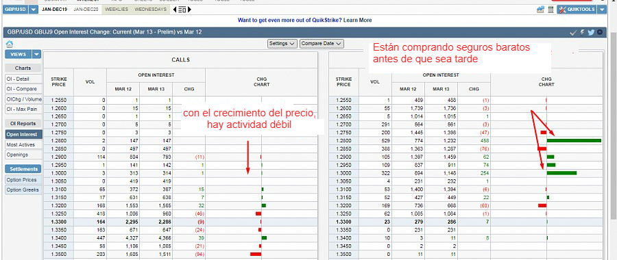The image size is (617, 260).
Task: Share via the Twitter bird icon
Action: coord(591,32)
